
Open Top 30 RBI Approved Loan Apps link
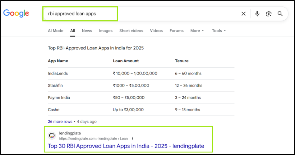pos(126,146)
